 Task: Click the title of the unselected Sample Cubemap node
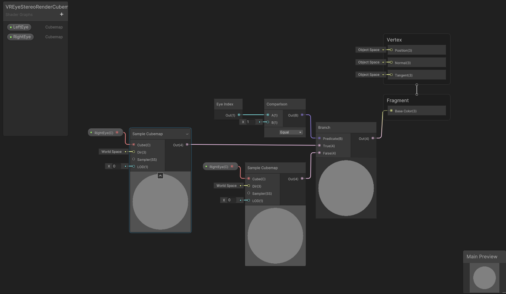tap(262, 168)
